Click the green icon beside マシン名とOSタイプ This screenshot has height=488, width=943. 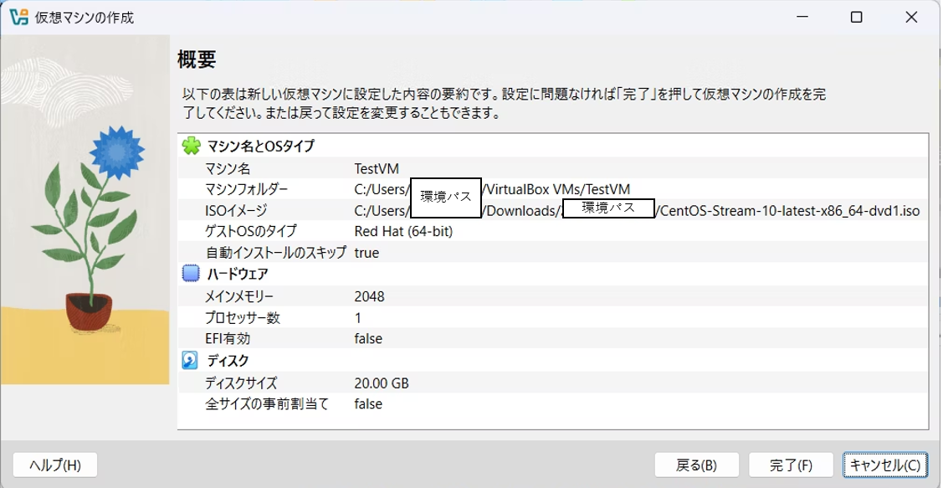click(x=191, y=146)
